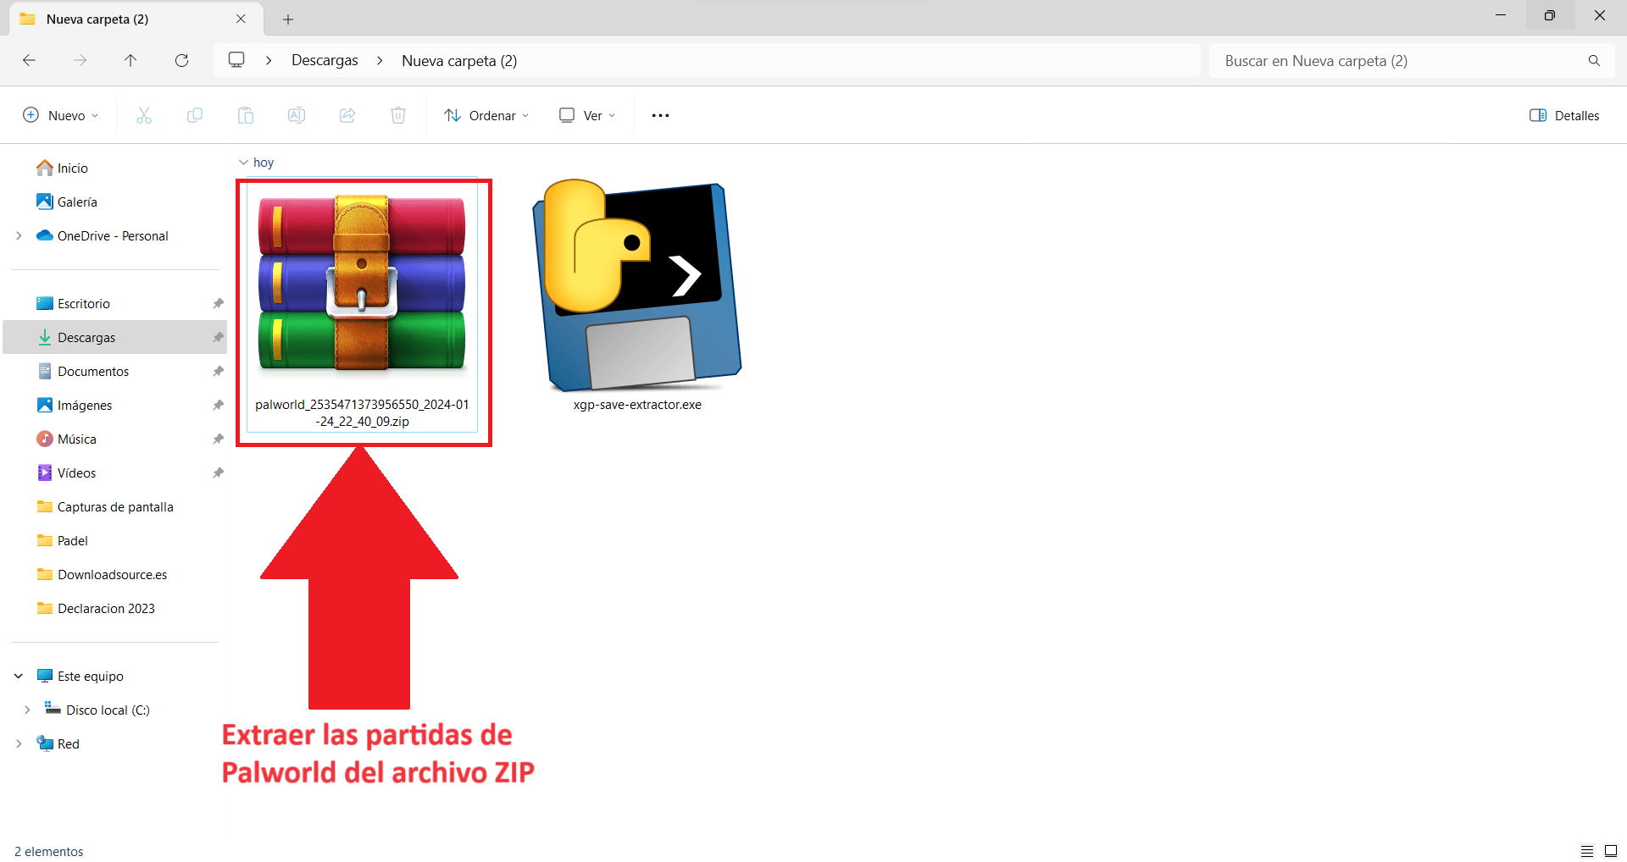1627x862 pixels.
Task: Collapse the Este equipo tree node
Action: point(19,676)
